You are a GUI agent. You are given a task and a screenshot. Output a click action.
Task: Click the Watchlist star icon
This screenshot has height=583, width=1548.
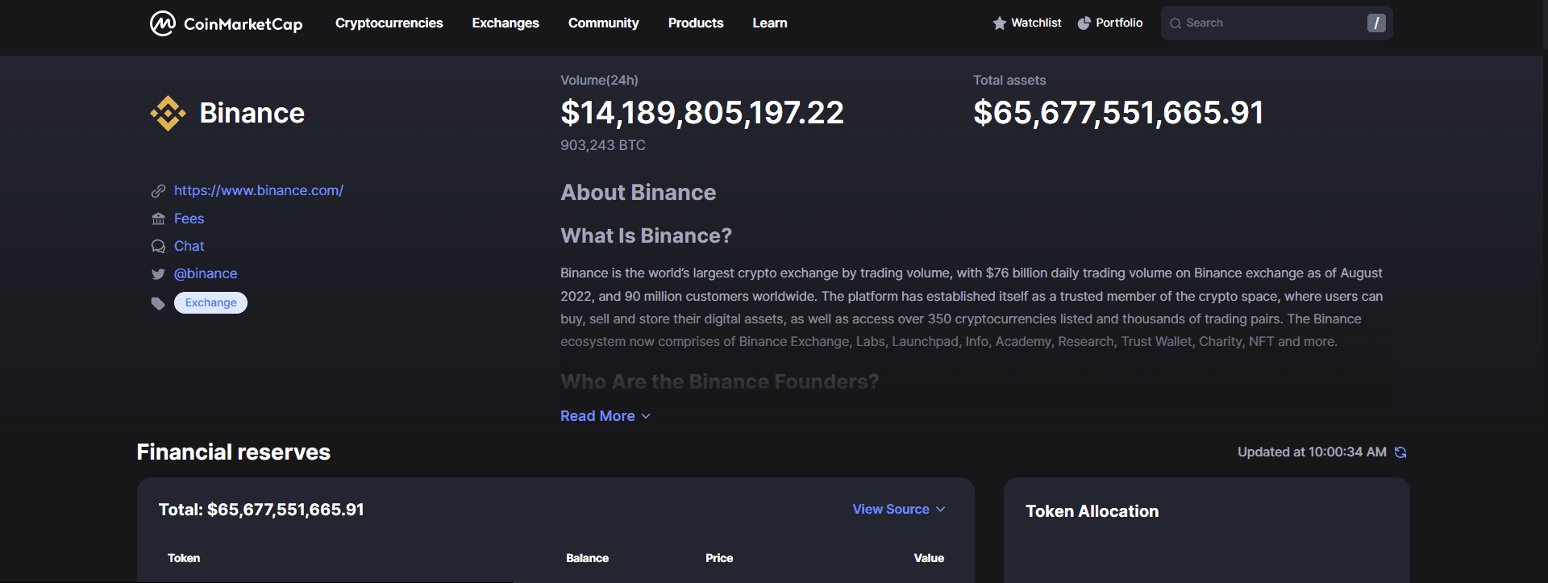pos(1000,23)
